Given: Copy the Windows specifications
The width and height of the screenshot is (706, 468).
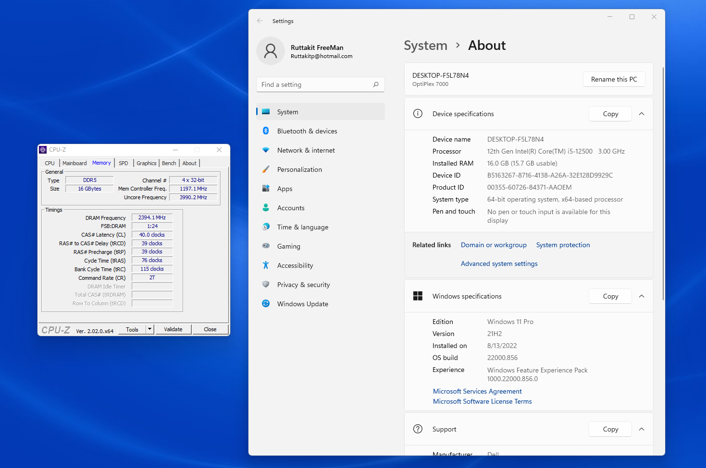Looking at the screenshot, I should coord(610,296).
